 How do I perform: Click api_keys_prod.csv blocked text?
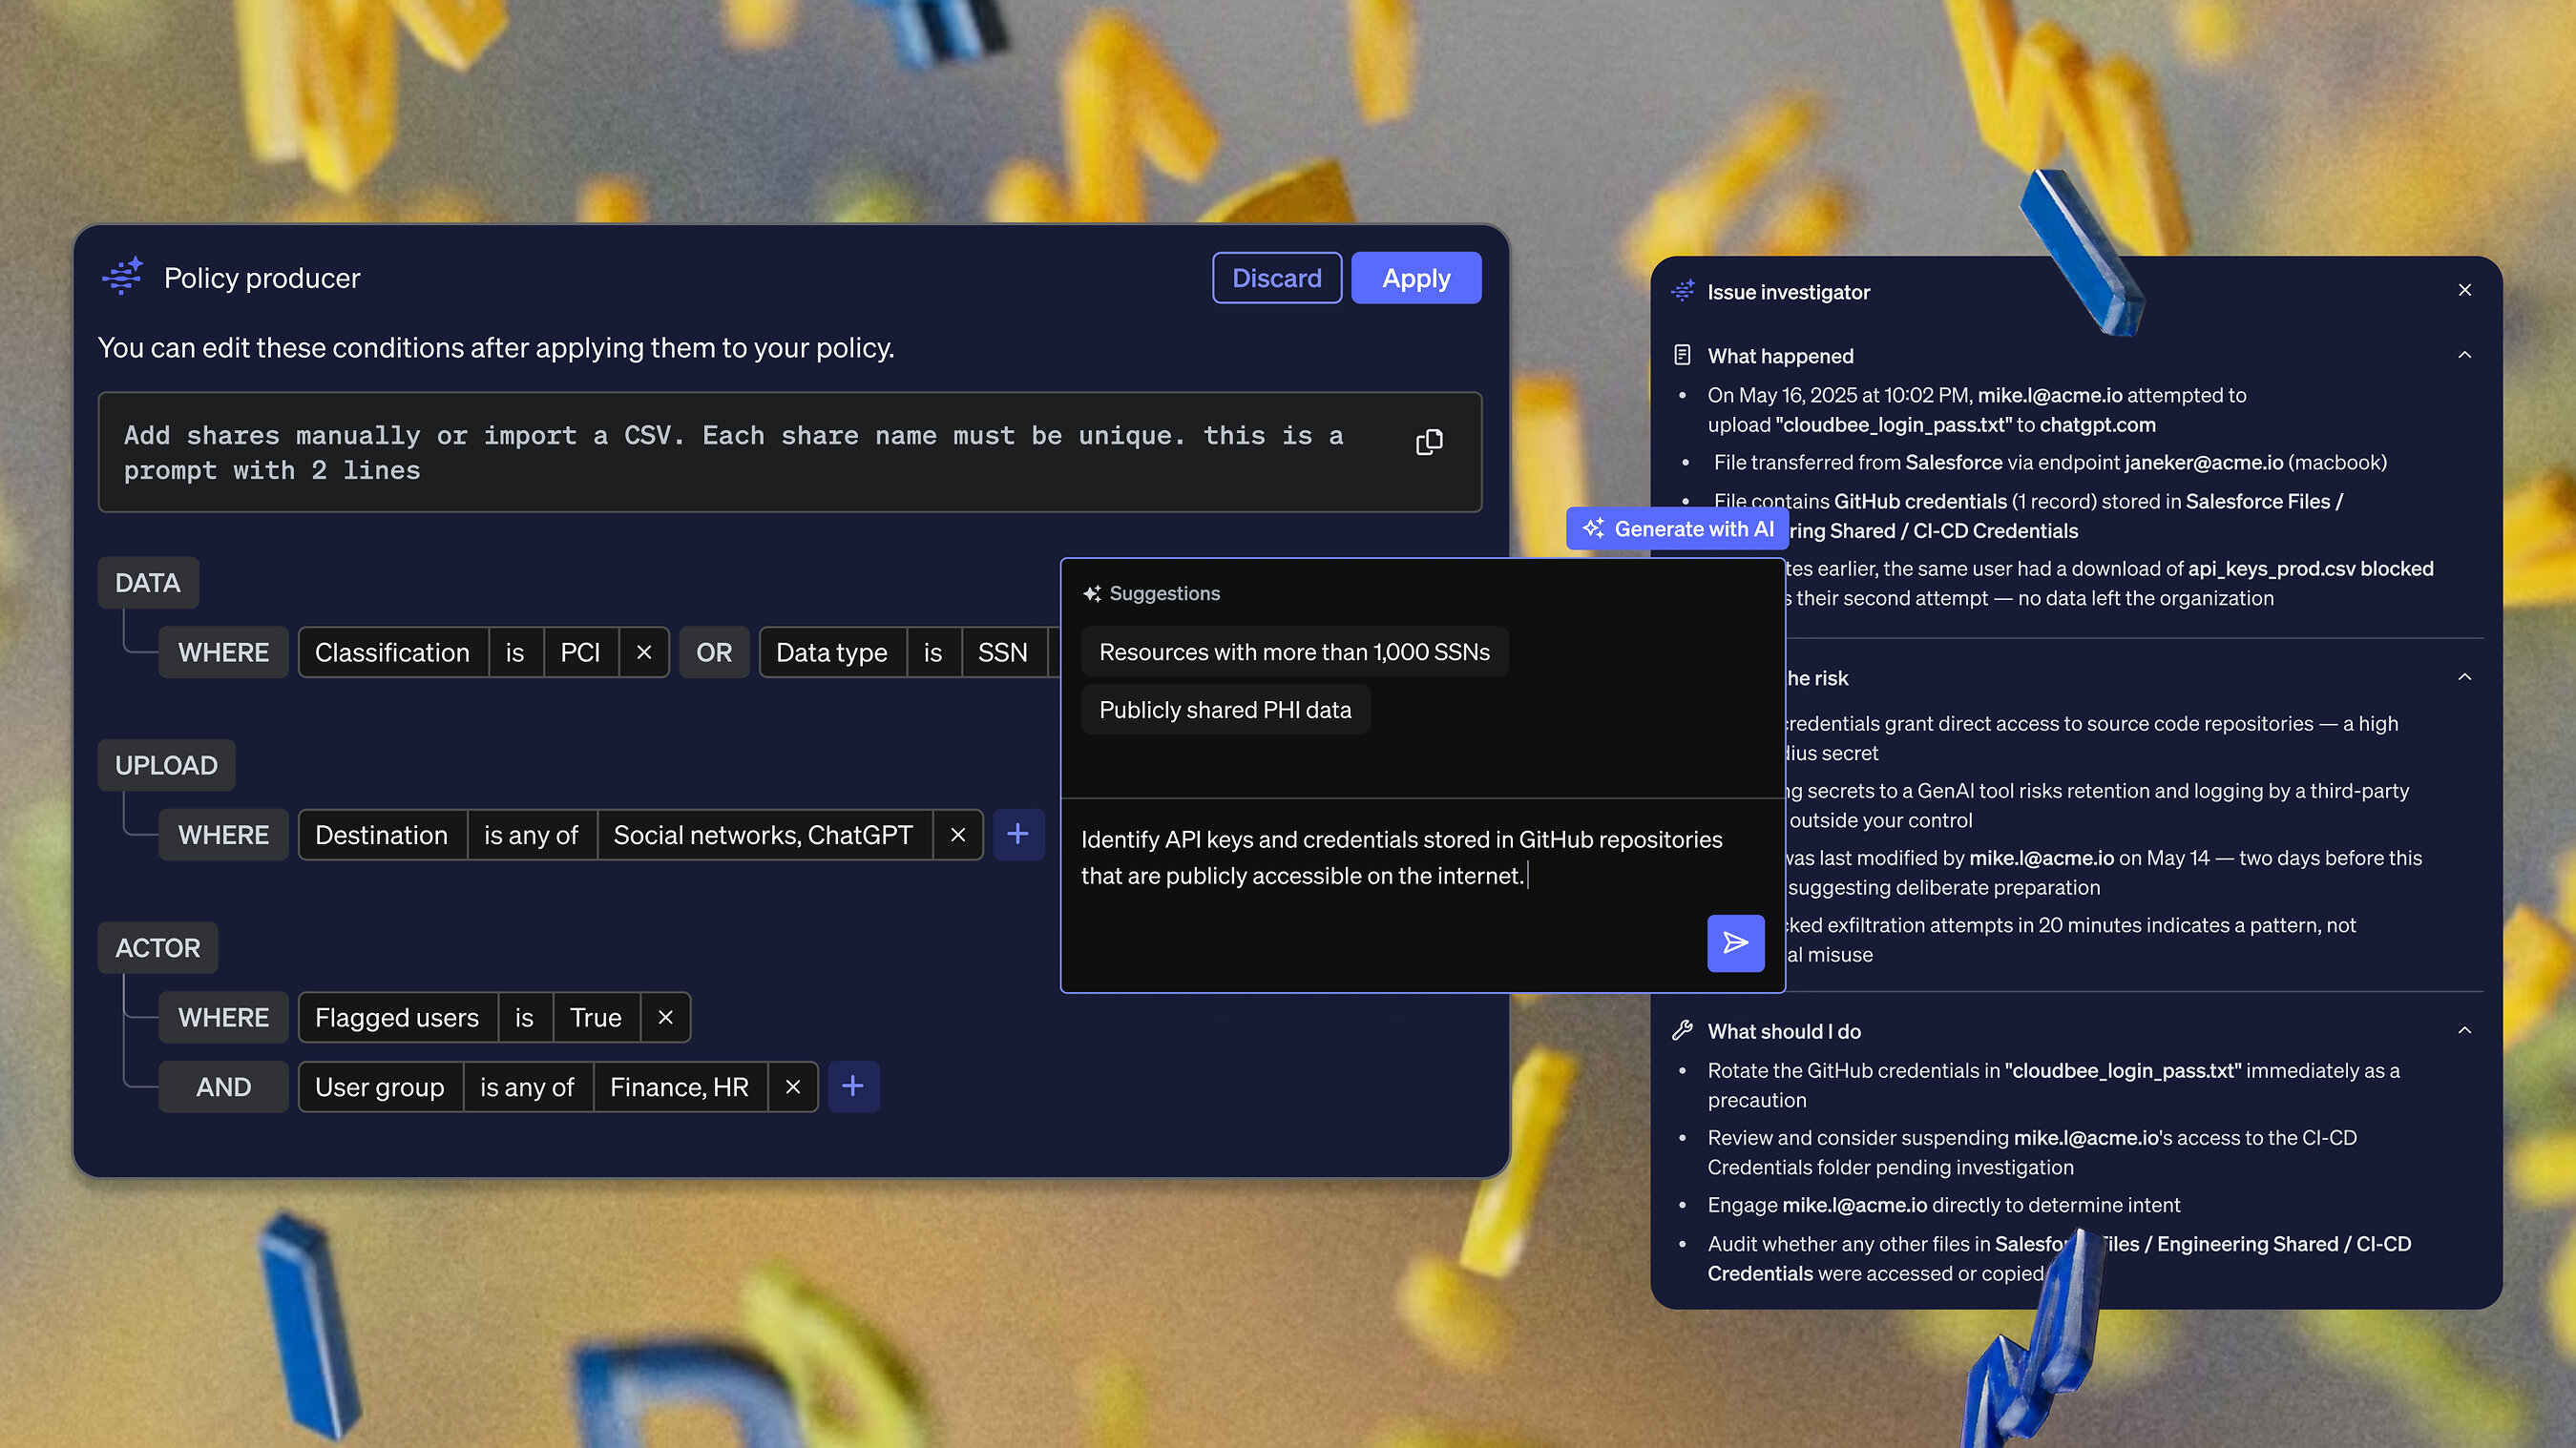(x=2310, y=569)
